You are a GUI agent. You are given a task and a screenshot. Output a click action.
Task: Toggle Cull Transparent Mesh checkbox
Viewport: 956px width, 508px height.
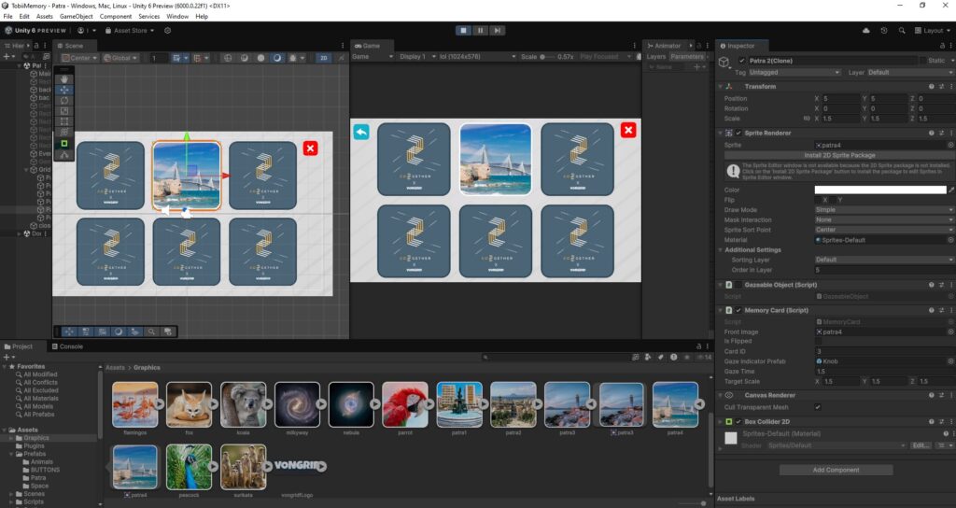point(818,407)
